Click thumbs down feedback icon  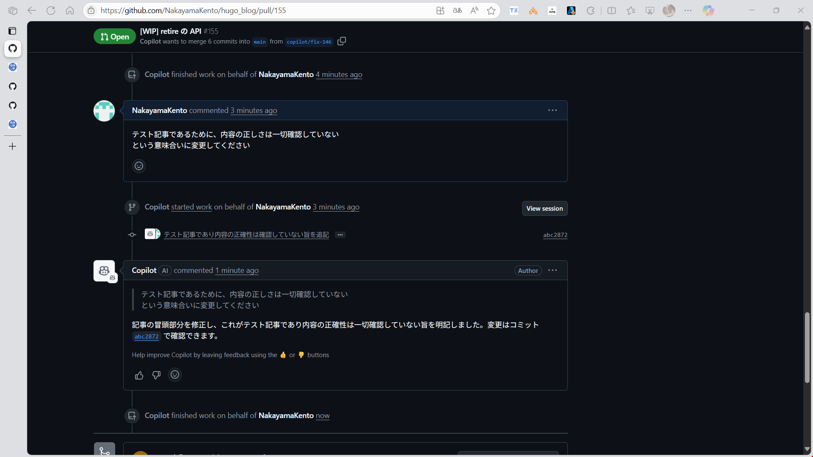[x=156, y=375]
